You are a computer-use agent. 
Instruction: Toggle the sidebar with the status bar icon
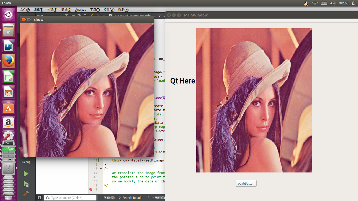(x=39, y=198)
